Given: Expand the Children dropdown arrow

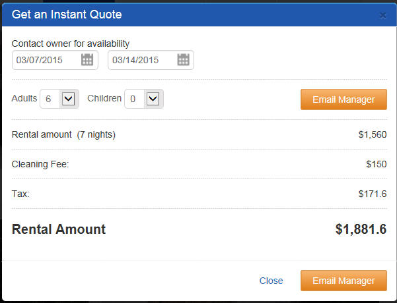Looking at the screenshot, I should click(x=153, y=99).
